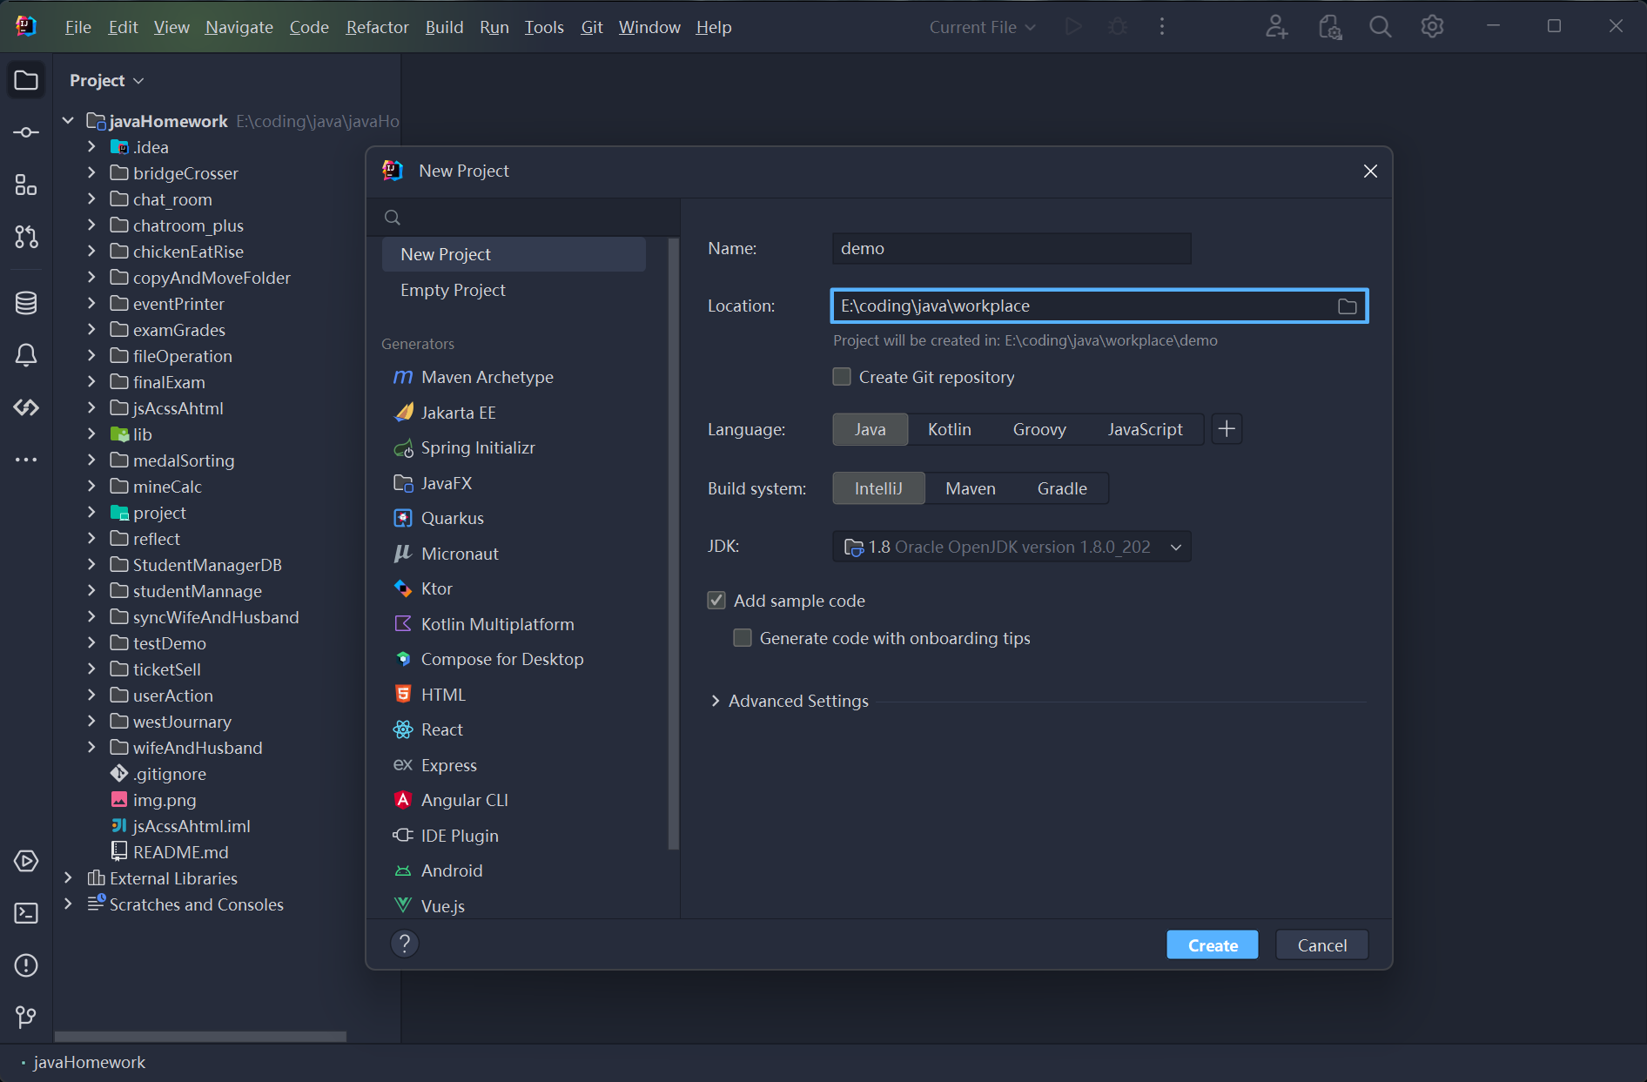
Task: Click the Project panel horizontal scrollbar
Action: pos(200,1037)
